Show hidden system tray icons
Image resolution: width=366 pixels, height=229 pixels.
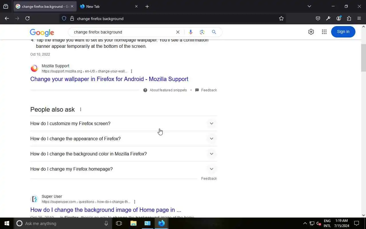[305, 223]
